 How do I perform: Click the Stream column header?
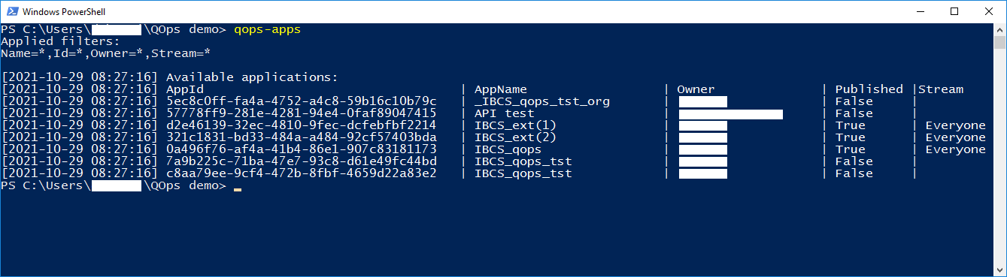tap(940, 89)
